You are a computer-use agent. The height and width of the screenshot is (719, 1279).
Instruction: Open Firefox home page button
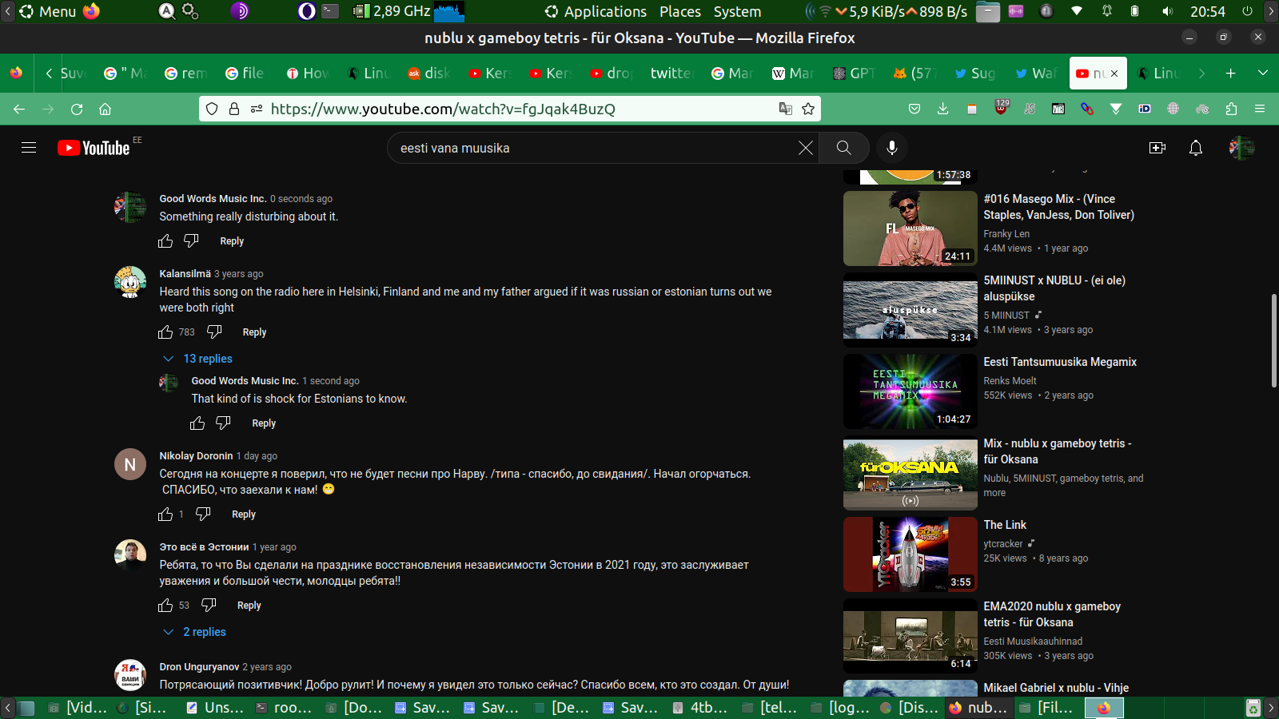coord(105,109)
